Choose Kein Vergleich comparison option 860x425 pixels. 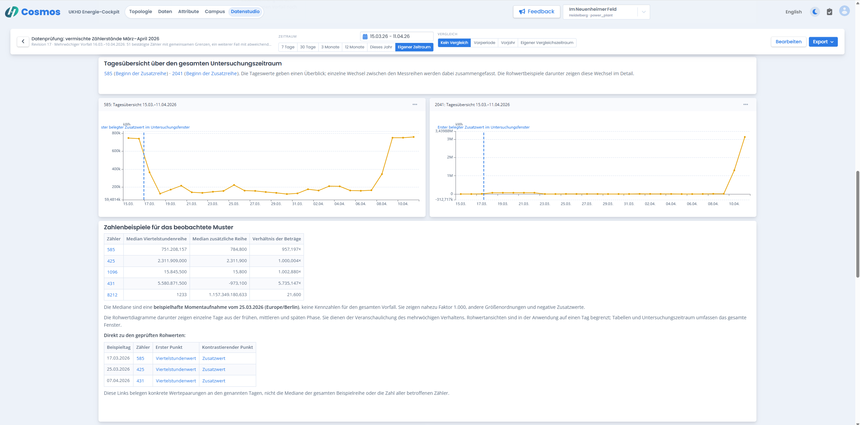click(454, 43)
